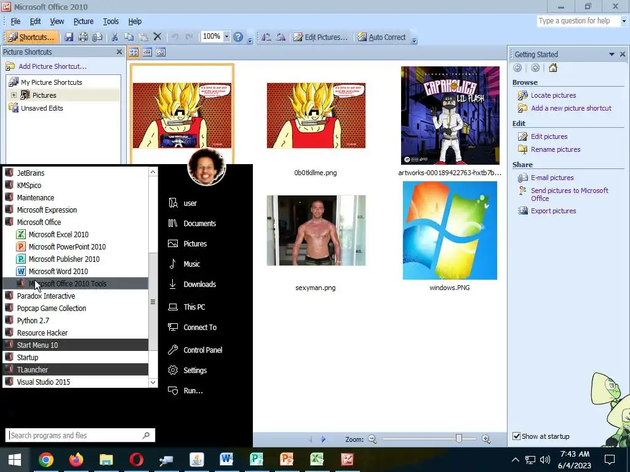Select the Caprholics artwork thumbnail

click(450, 115)
